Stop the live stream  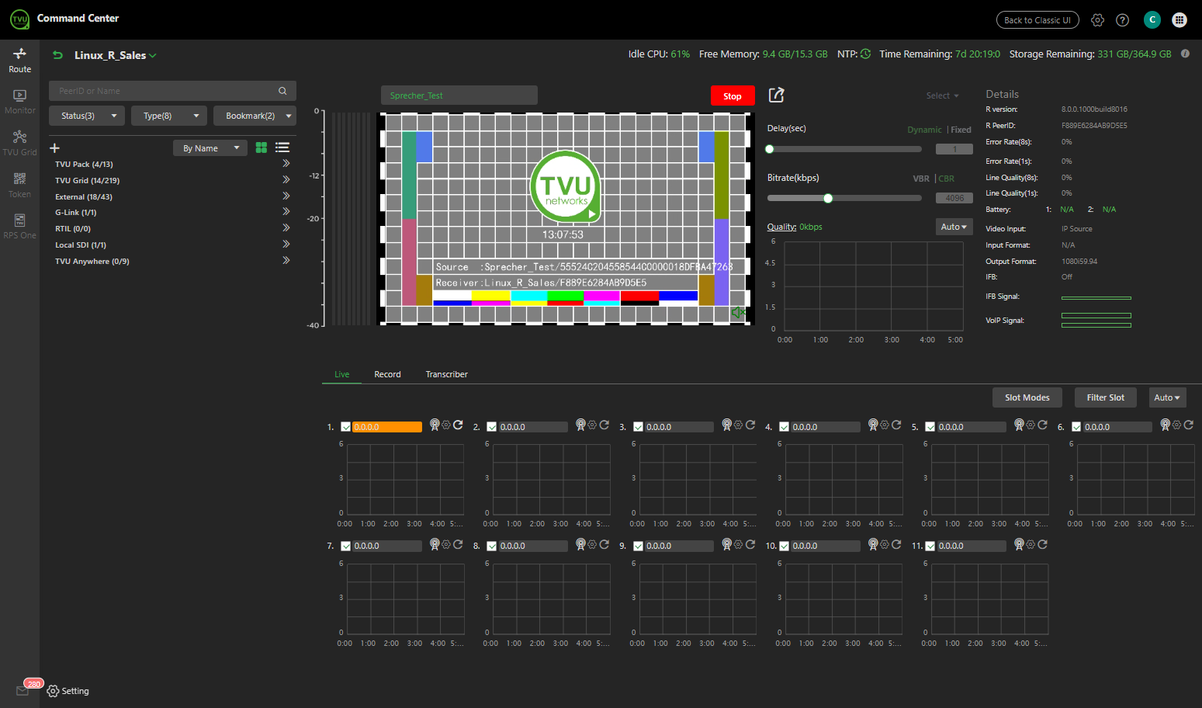733,95
